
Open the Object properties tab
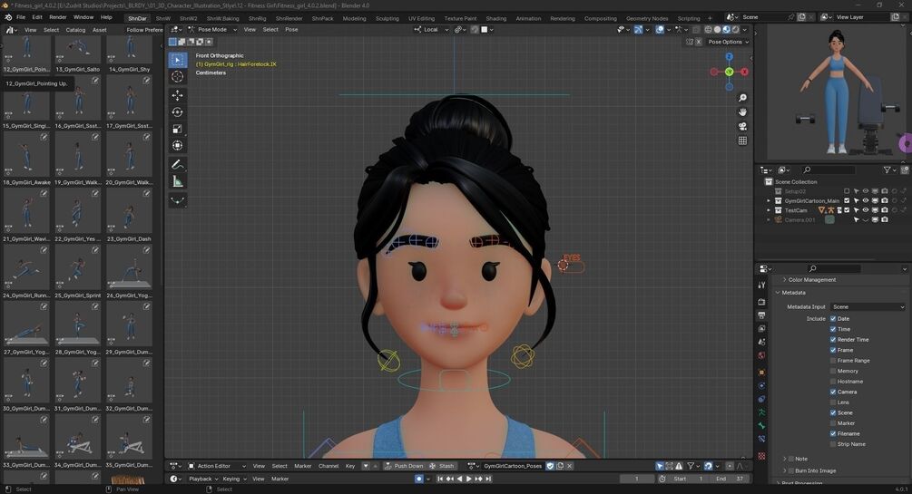(762, 372)
